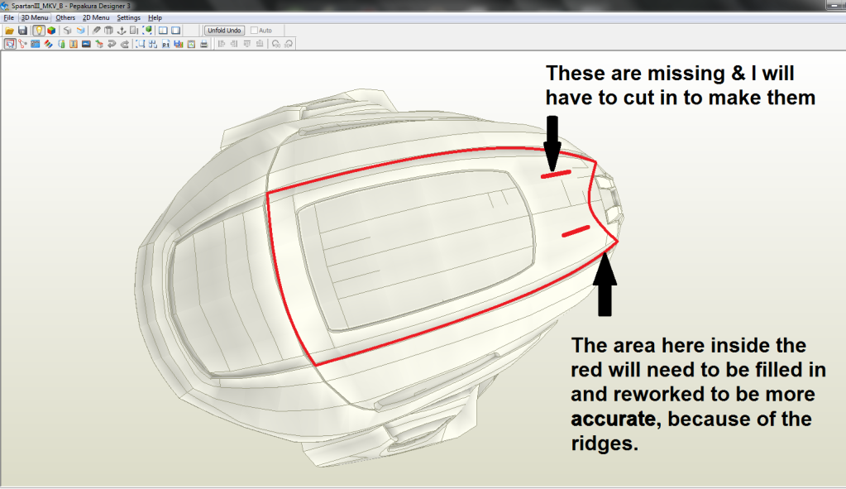Image resolution: width=846 pixels, height=489 pixels.
Task: Click the page preview icon beside printer
Action: click(191, 44)
